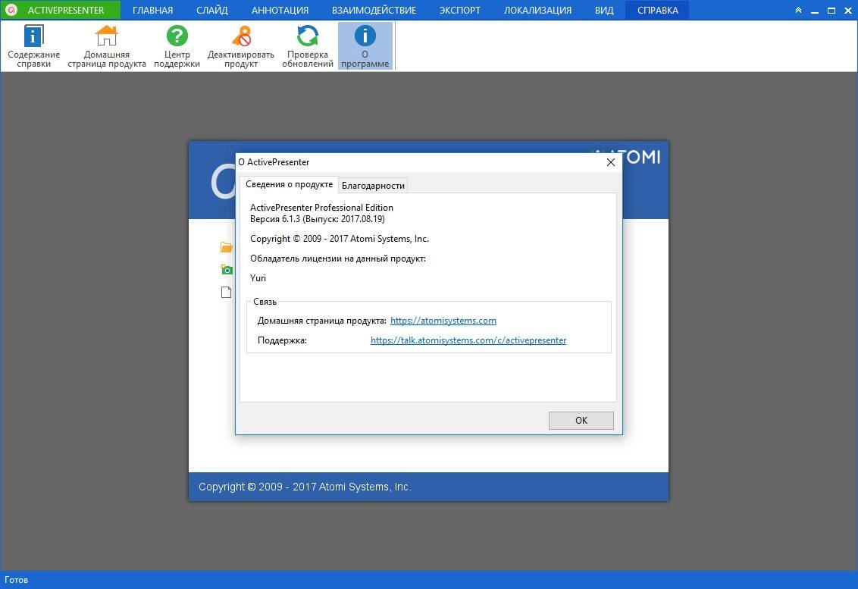Screen dimensions: 858x589
Task: Select the Сведения о продукте tab
Action: pos(289,184)
